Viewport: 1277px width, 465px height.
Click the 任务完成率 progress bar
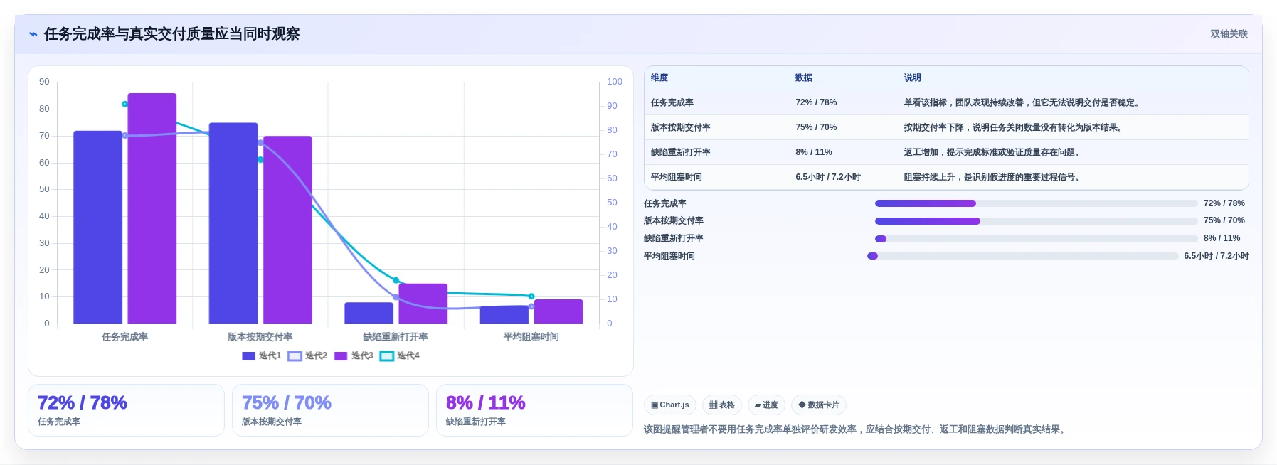1036,203
